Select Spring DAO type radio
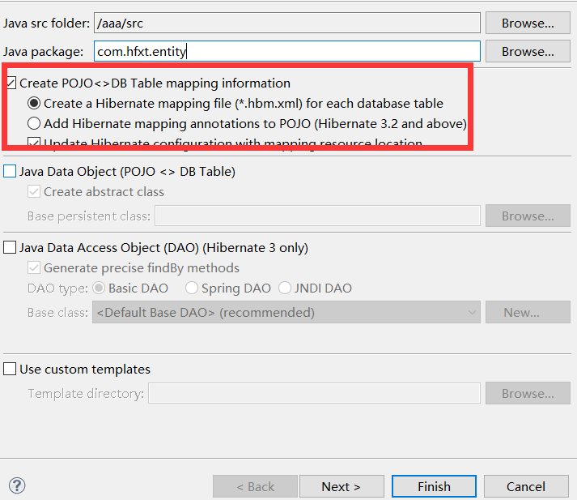 [x=192, y=288]
